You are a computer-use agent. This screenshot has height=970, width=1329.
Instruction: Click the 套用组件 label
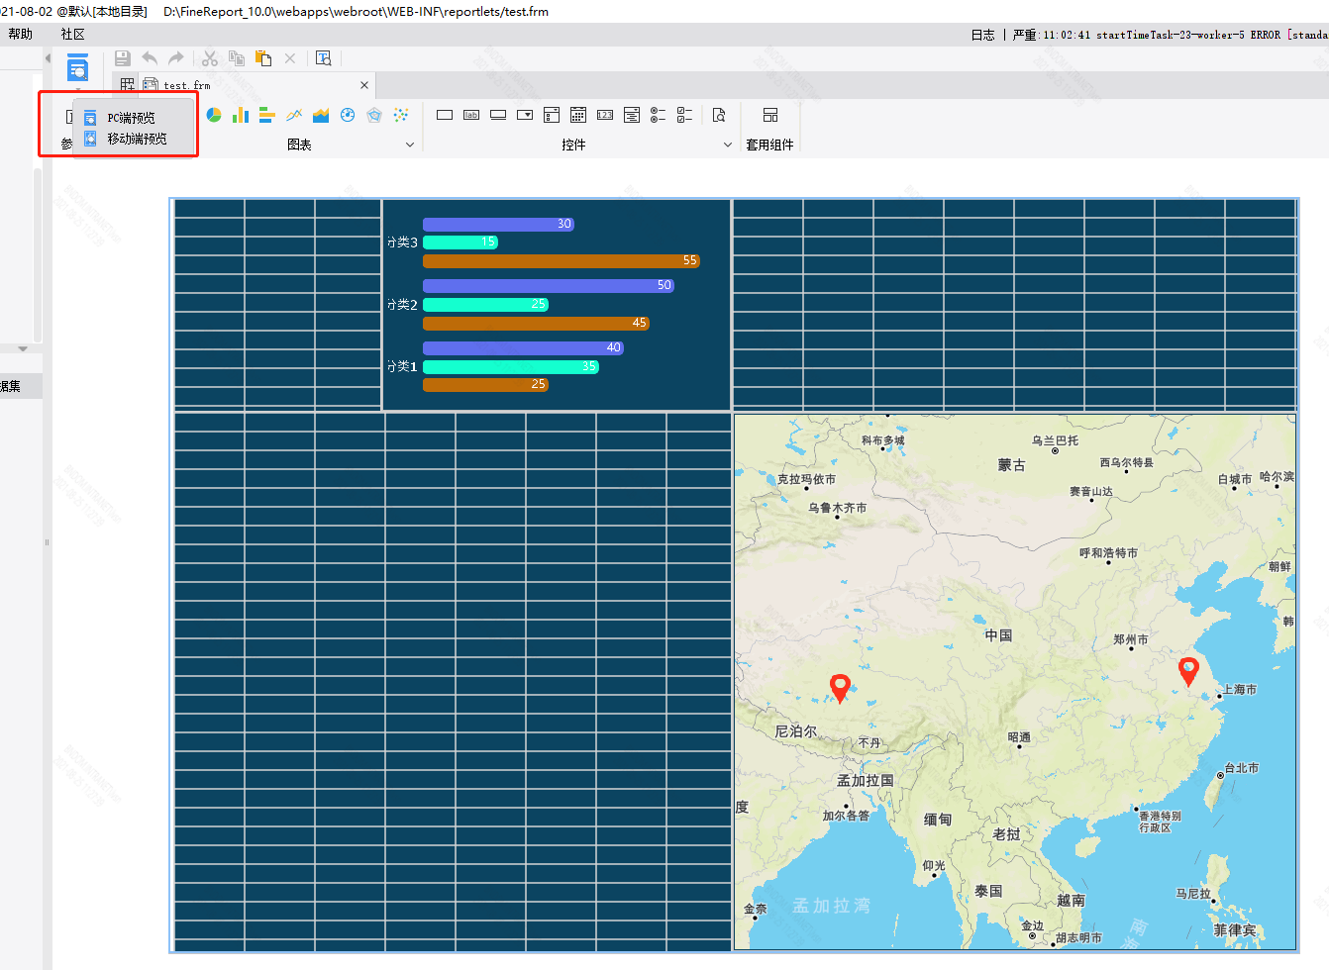(x=769, y=145)
